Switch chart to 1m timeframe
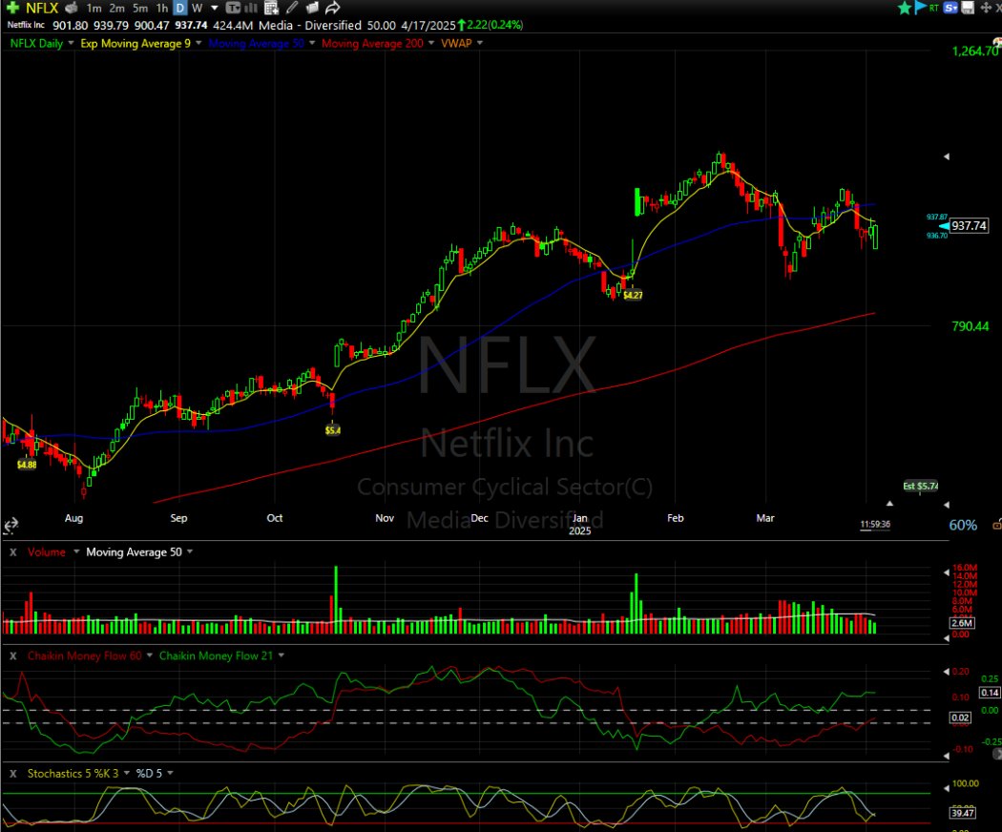The height and width of the screenshot is (832, 1002). click(x=94, y=9)
